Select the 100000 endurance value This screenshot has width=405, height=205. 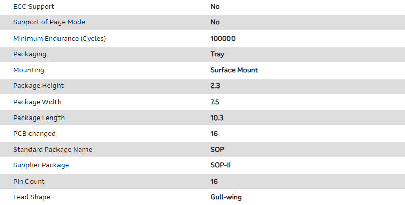(x=223, y=38)
